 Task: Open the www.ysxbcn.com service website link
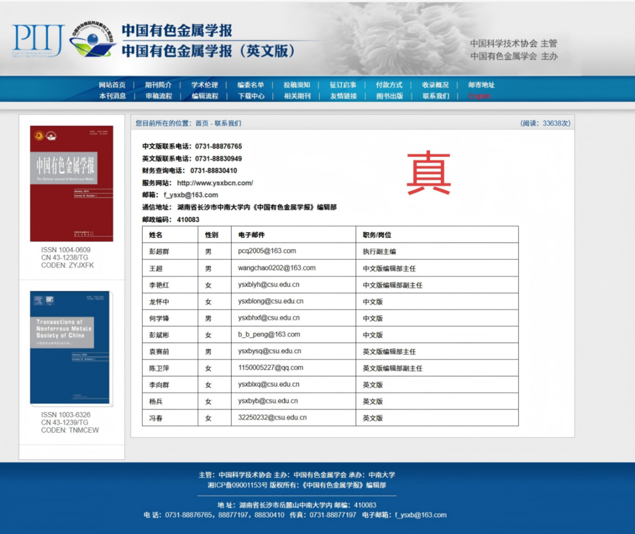tap(215, 183)
